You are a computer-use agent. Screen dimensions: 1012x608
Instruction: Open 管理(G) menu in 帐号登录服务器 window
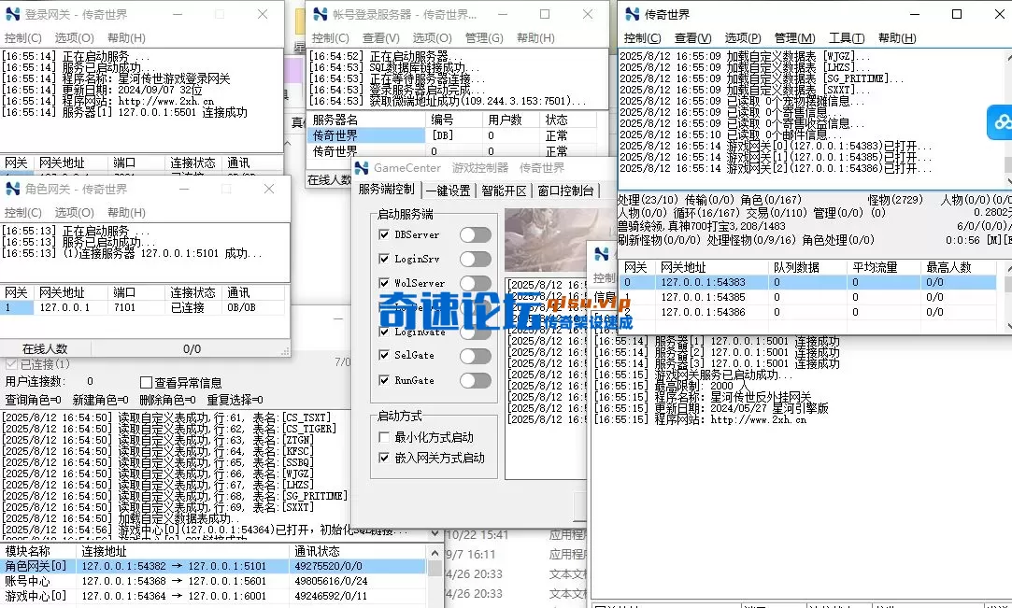coord(484,38)
